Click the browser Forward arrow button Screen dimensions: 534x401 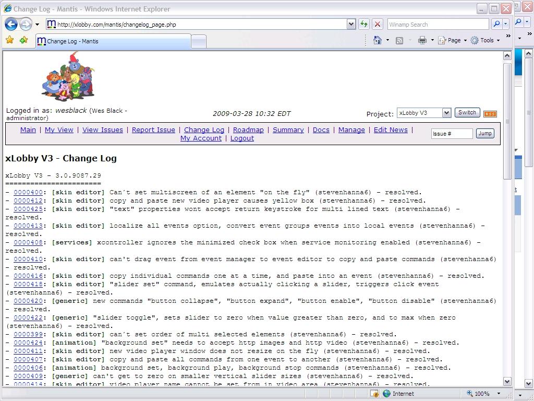26,24
